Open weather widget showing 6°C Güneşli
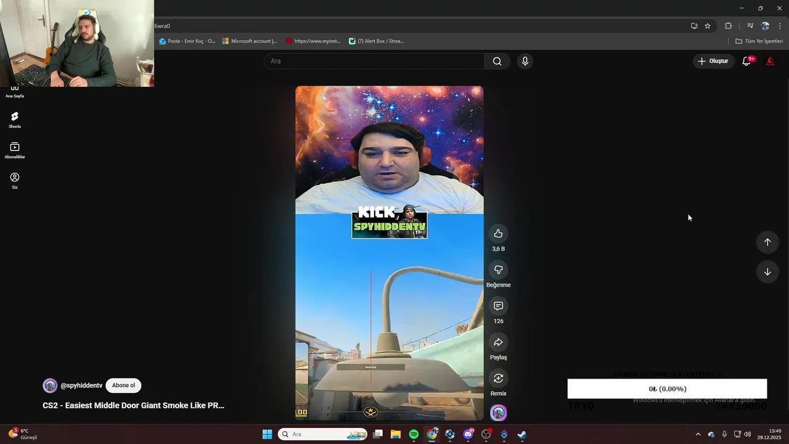Image resolution: width=789 pixels, height=444 pixels. click(23, 434)
